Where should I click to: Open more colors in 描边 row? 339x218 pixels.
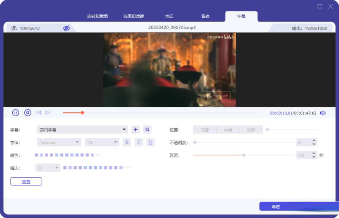127,168
